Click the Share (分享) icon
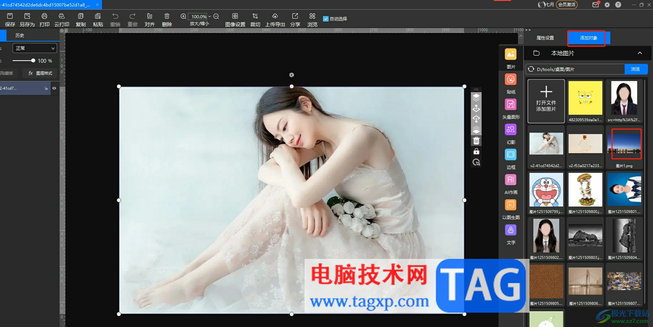Image resolution: width=653 pixels, height=327 pixels. point(295,20)
